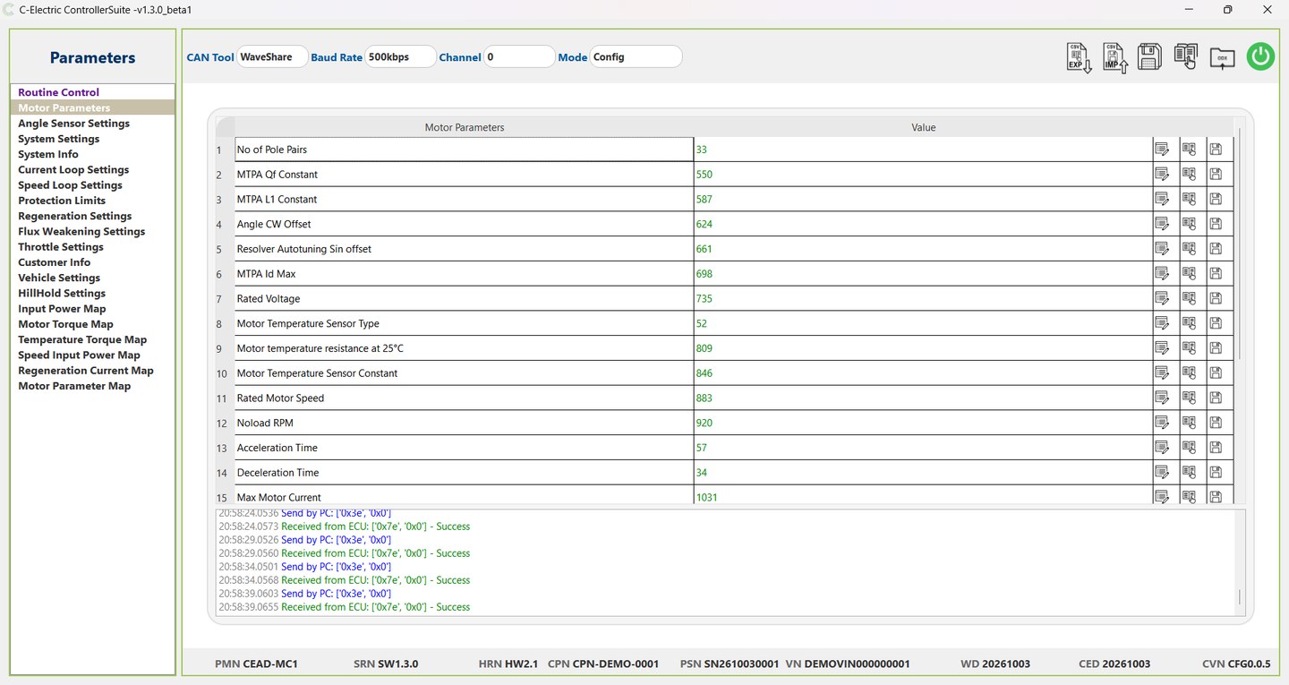Click the save icon for MTPA Id Max
The width and height of the screenshot is (1289, 685).
coord(1215,274)
